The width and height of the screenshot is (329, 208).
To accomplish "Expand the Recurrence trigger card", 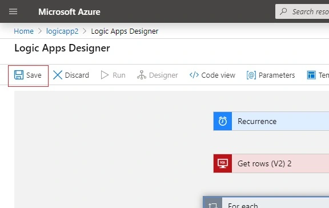I will [271, 121].
